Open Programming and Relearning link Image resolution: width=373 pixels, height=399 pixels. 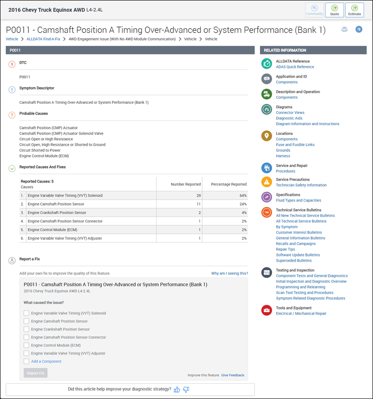tap(300, 287)
